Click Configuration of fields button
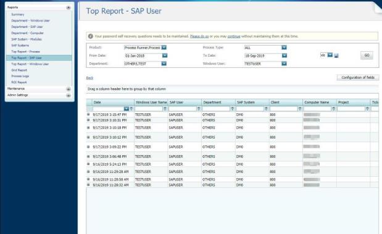Image resolution: width=382 pixels, height=234 pixels. tap(358, 78)
